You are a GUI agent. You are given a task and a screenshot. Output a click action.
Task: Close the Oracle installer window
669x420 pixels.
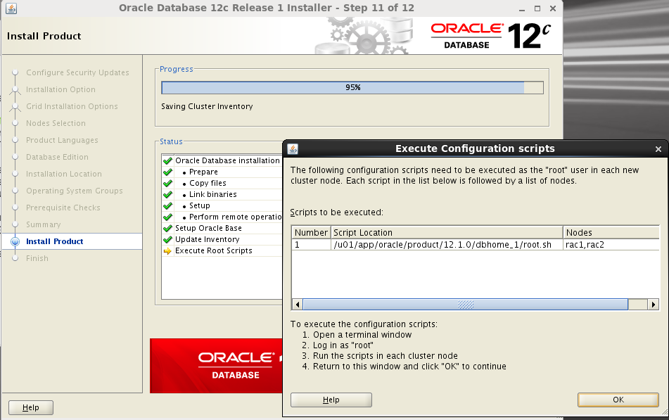coord(552,8)
